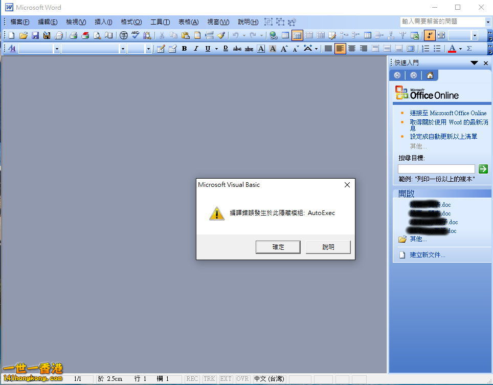Toggle TRK track changes in status bar
The height and width of the screenshot is (385, 493).
[x=209, y=379]
